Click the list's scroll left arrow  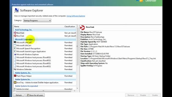(x=15, y=91)
